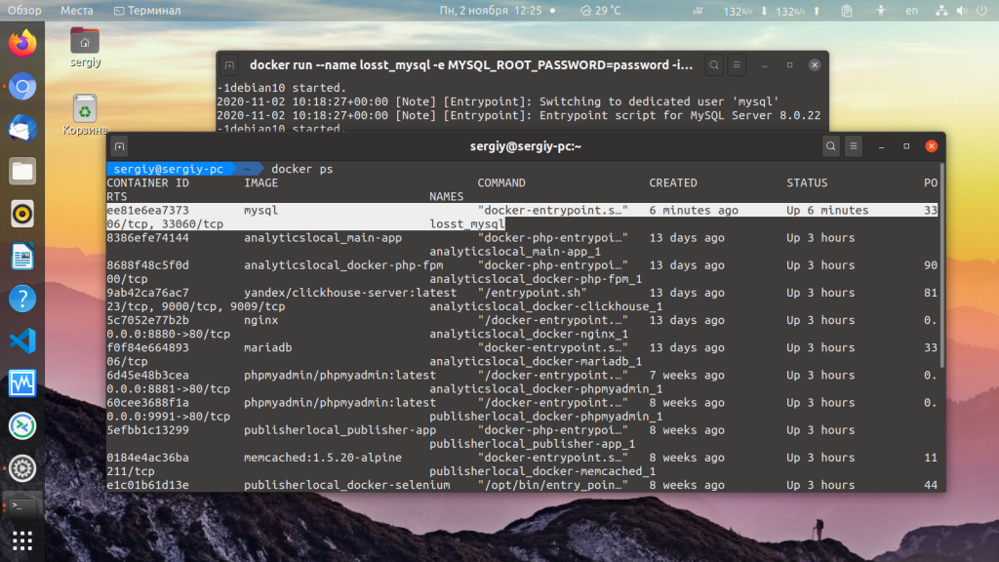Add a new tab in docker run terminal

point(229,65)
